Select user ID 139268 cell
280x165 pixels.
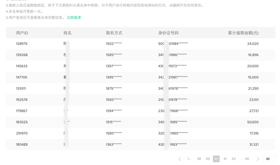click(x=22, y=55)
